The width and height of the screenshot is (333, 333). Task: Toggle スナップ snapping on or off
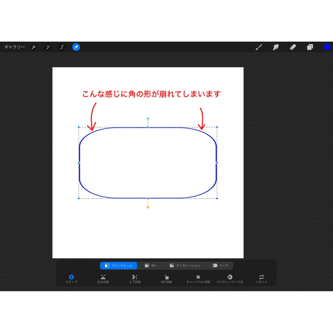pos(71,279)
